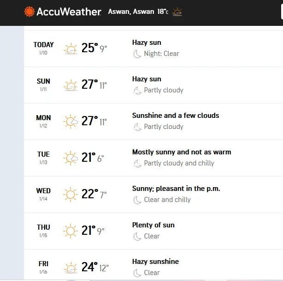Open "Plenty of sun" Thursday forecast
Screen dimensions: 283x281
(x=153, y=225)
